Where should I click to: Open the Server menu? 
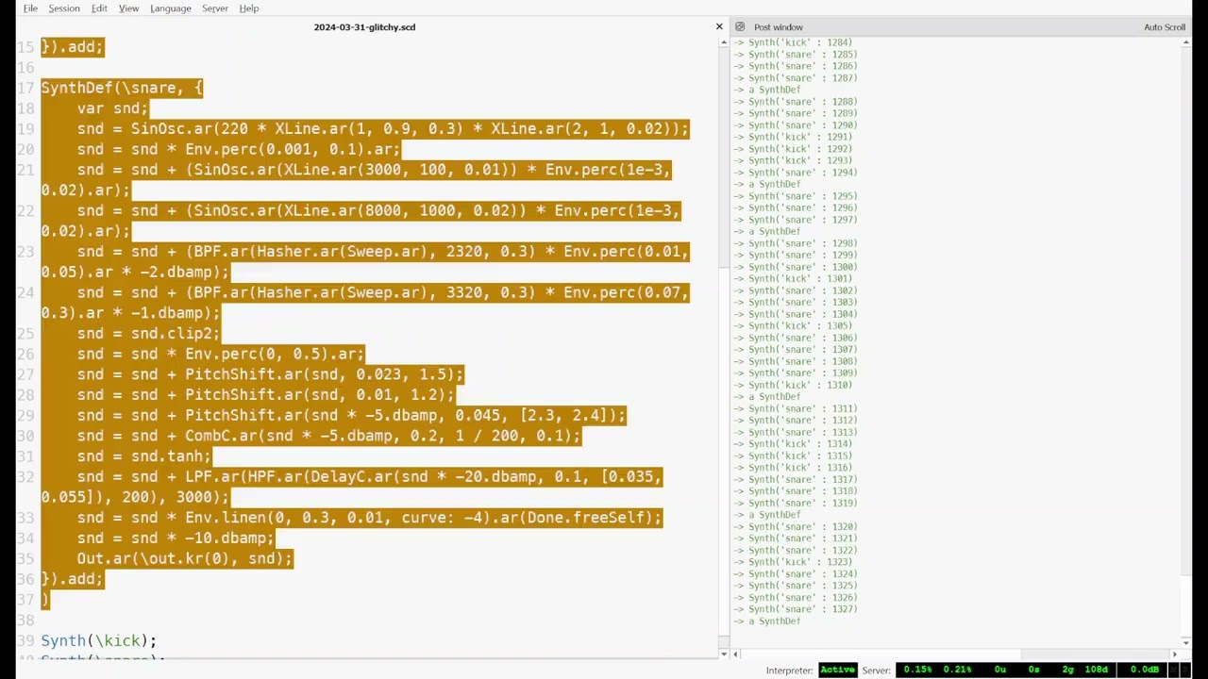215,8
